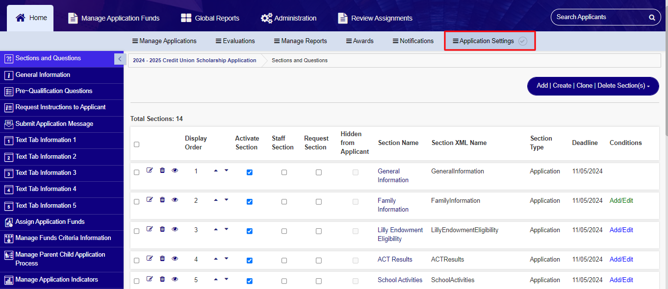Open the Awards menu
Screen dimensions: 668x289
(360, 41)
